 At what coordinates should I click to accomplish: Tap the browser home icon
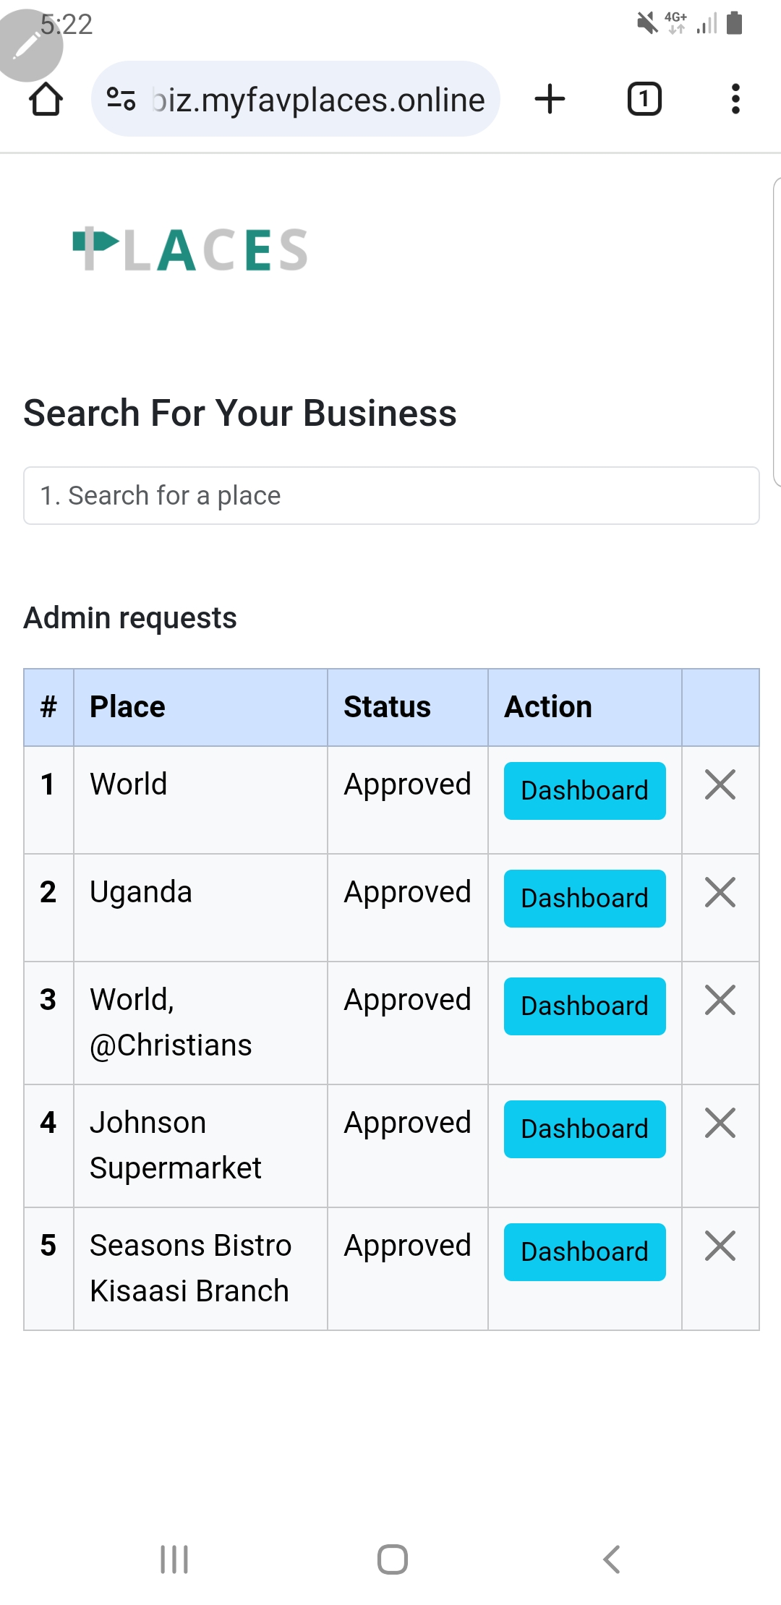(46, 99)
